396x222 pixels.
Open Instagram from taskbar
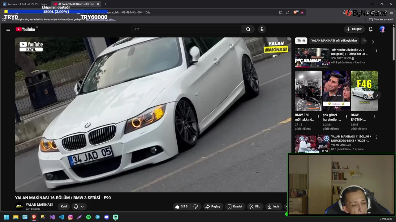pos(70,217)
